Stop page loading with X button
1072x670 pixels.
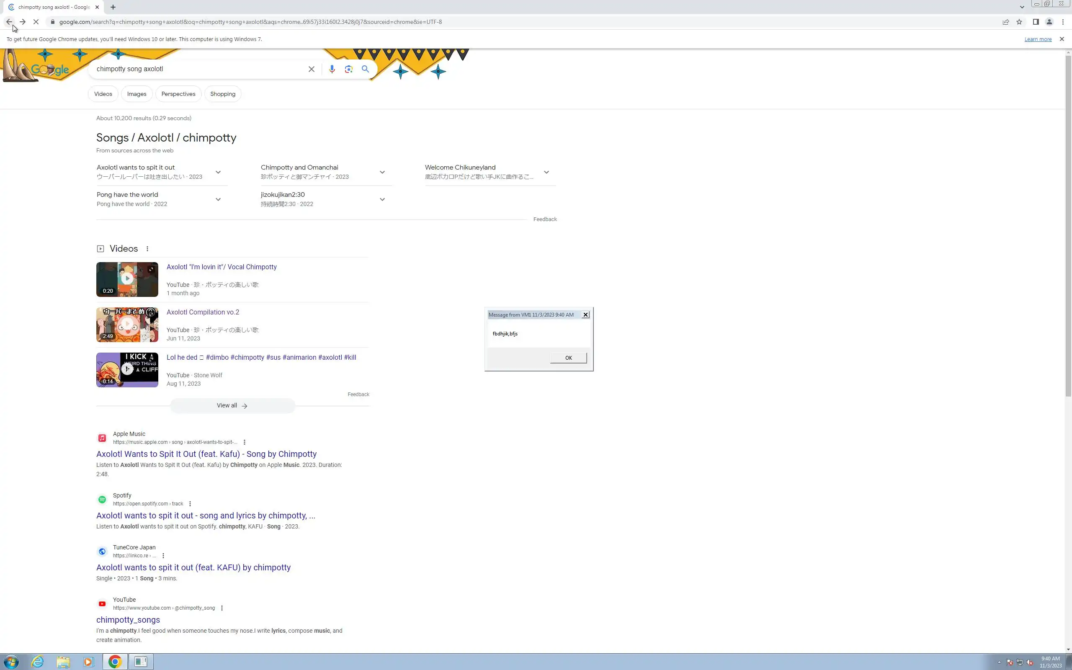[36, 22]
